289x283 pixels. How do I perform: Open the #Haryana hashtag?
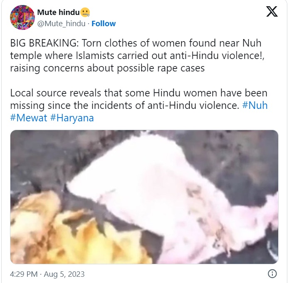[x=72, y=118]
